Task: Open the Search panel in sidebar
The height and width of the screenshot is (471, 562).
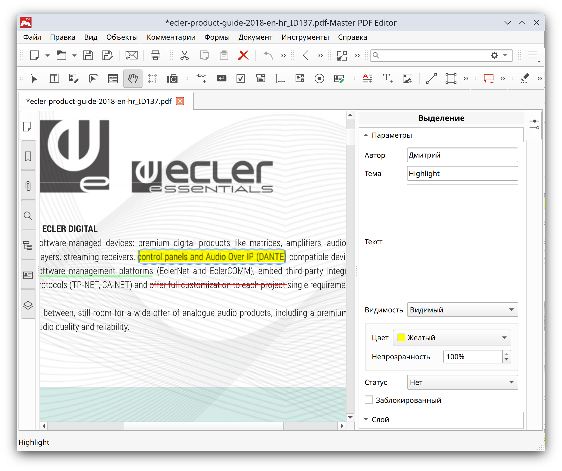Action: click(x=28, y=215)
